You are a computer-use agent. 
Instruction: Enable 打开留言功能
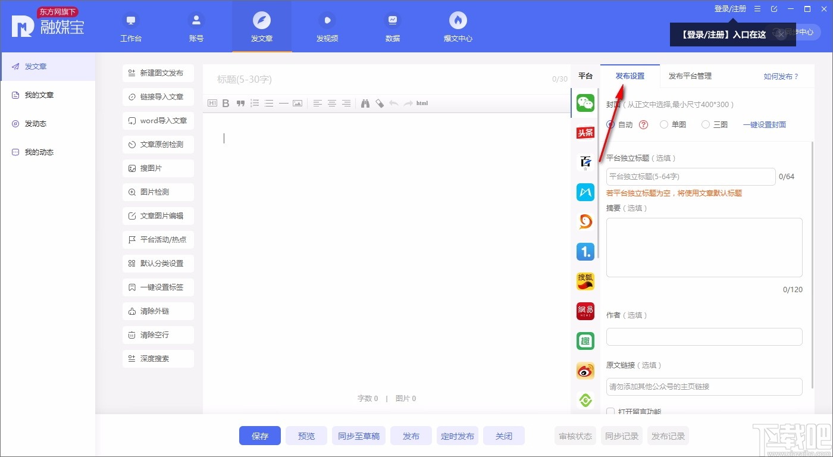point(610,411)
